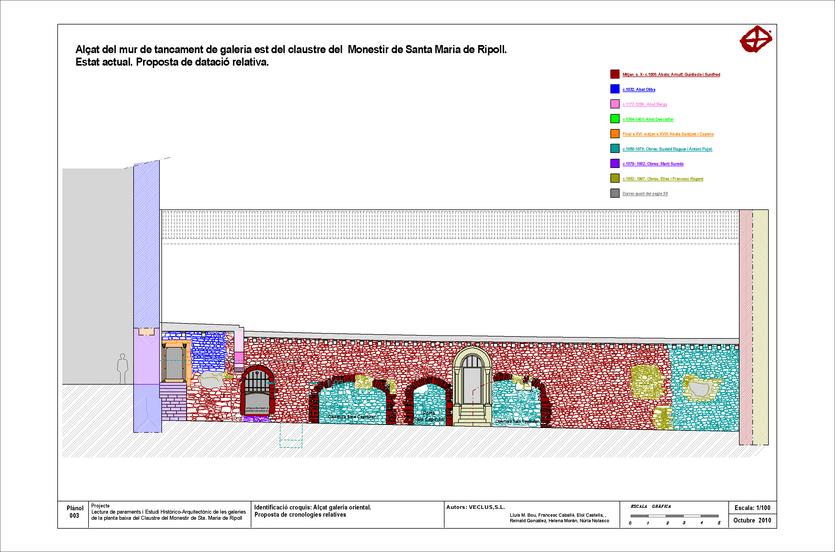Click the arched iron-grille doorway in the wall
This screenshot has width=835, height=552.
tap(257, 382)
